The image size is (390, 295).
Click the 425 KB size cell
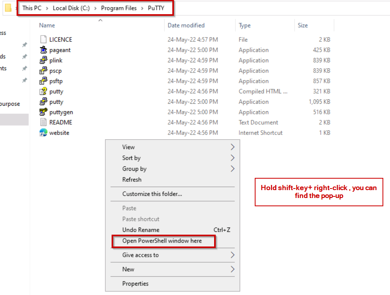(322, 50)
